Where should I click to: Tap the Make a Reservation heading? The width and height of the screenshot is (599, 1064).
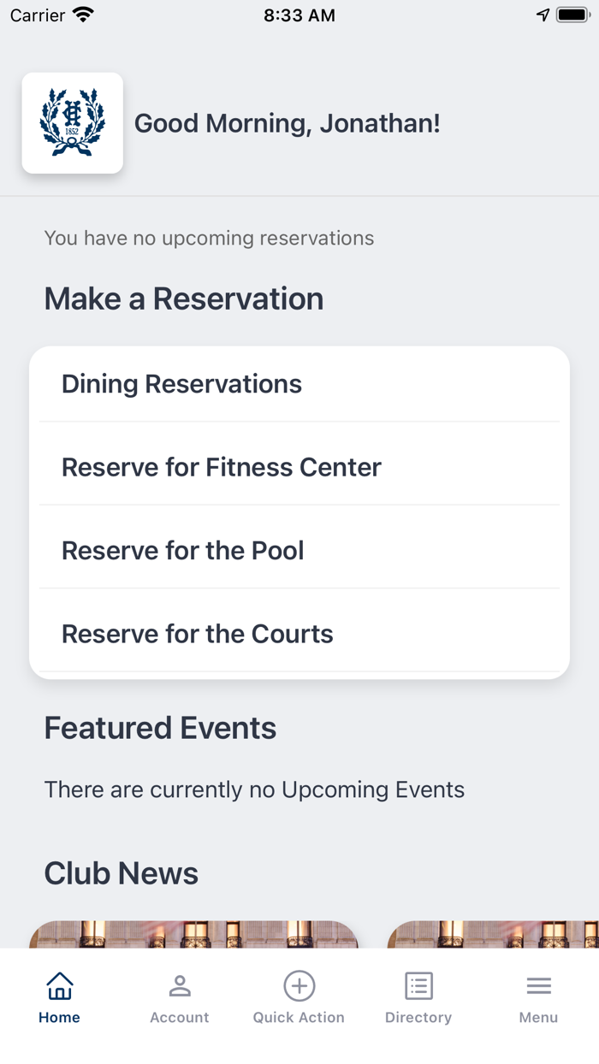click(184, 299)
